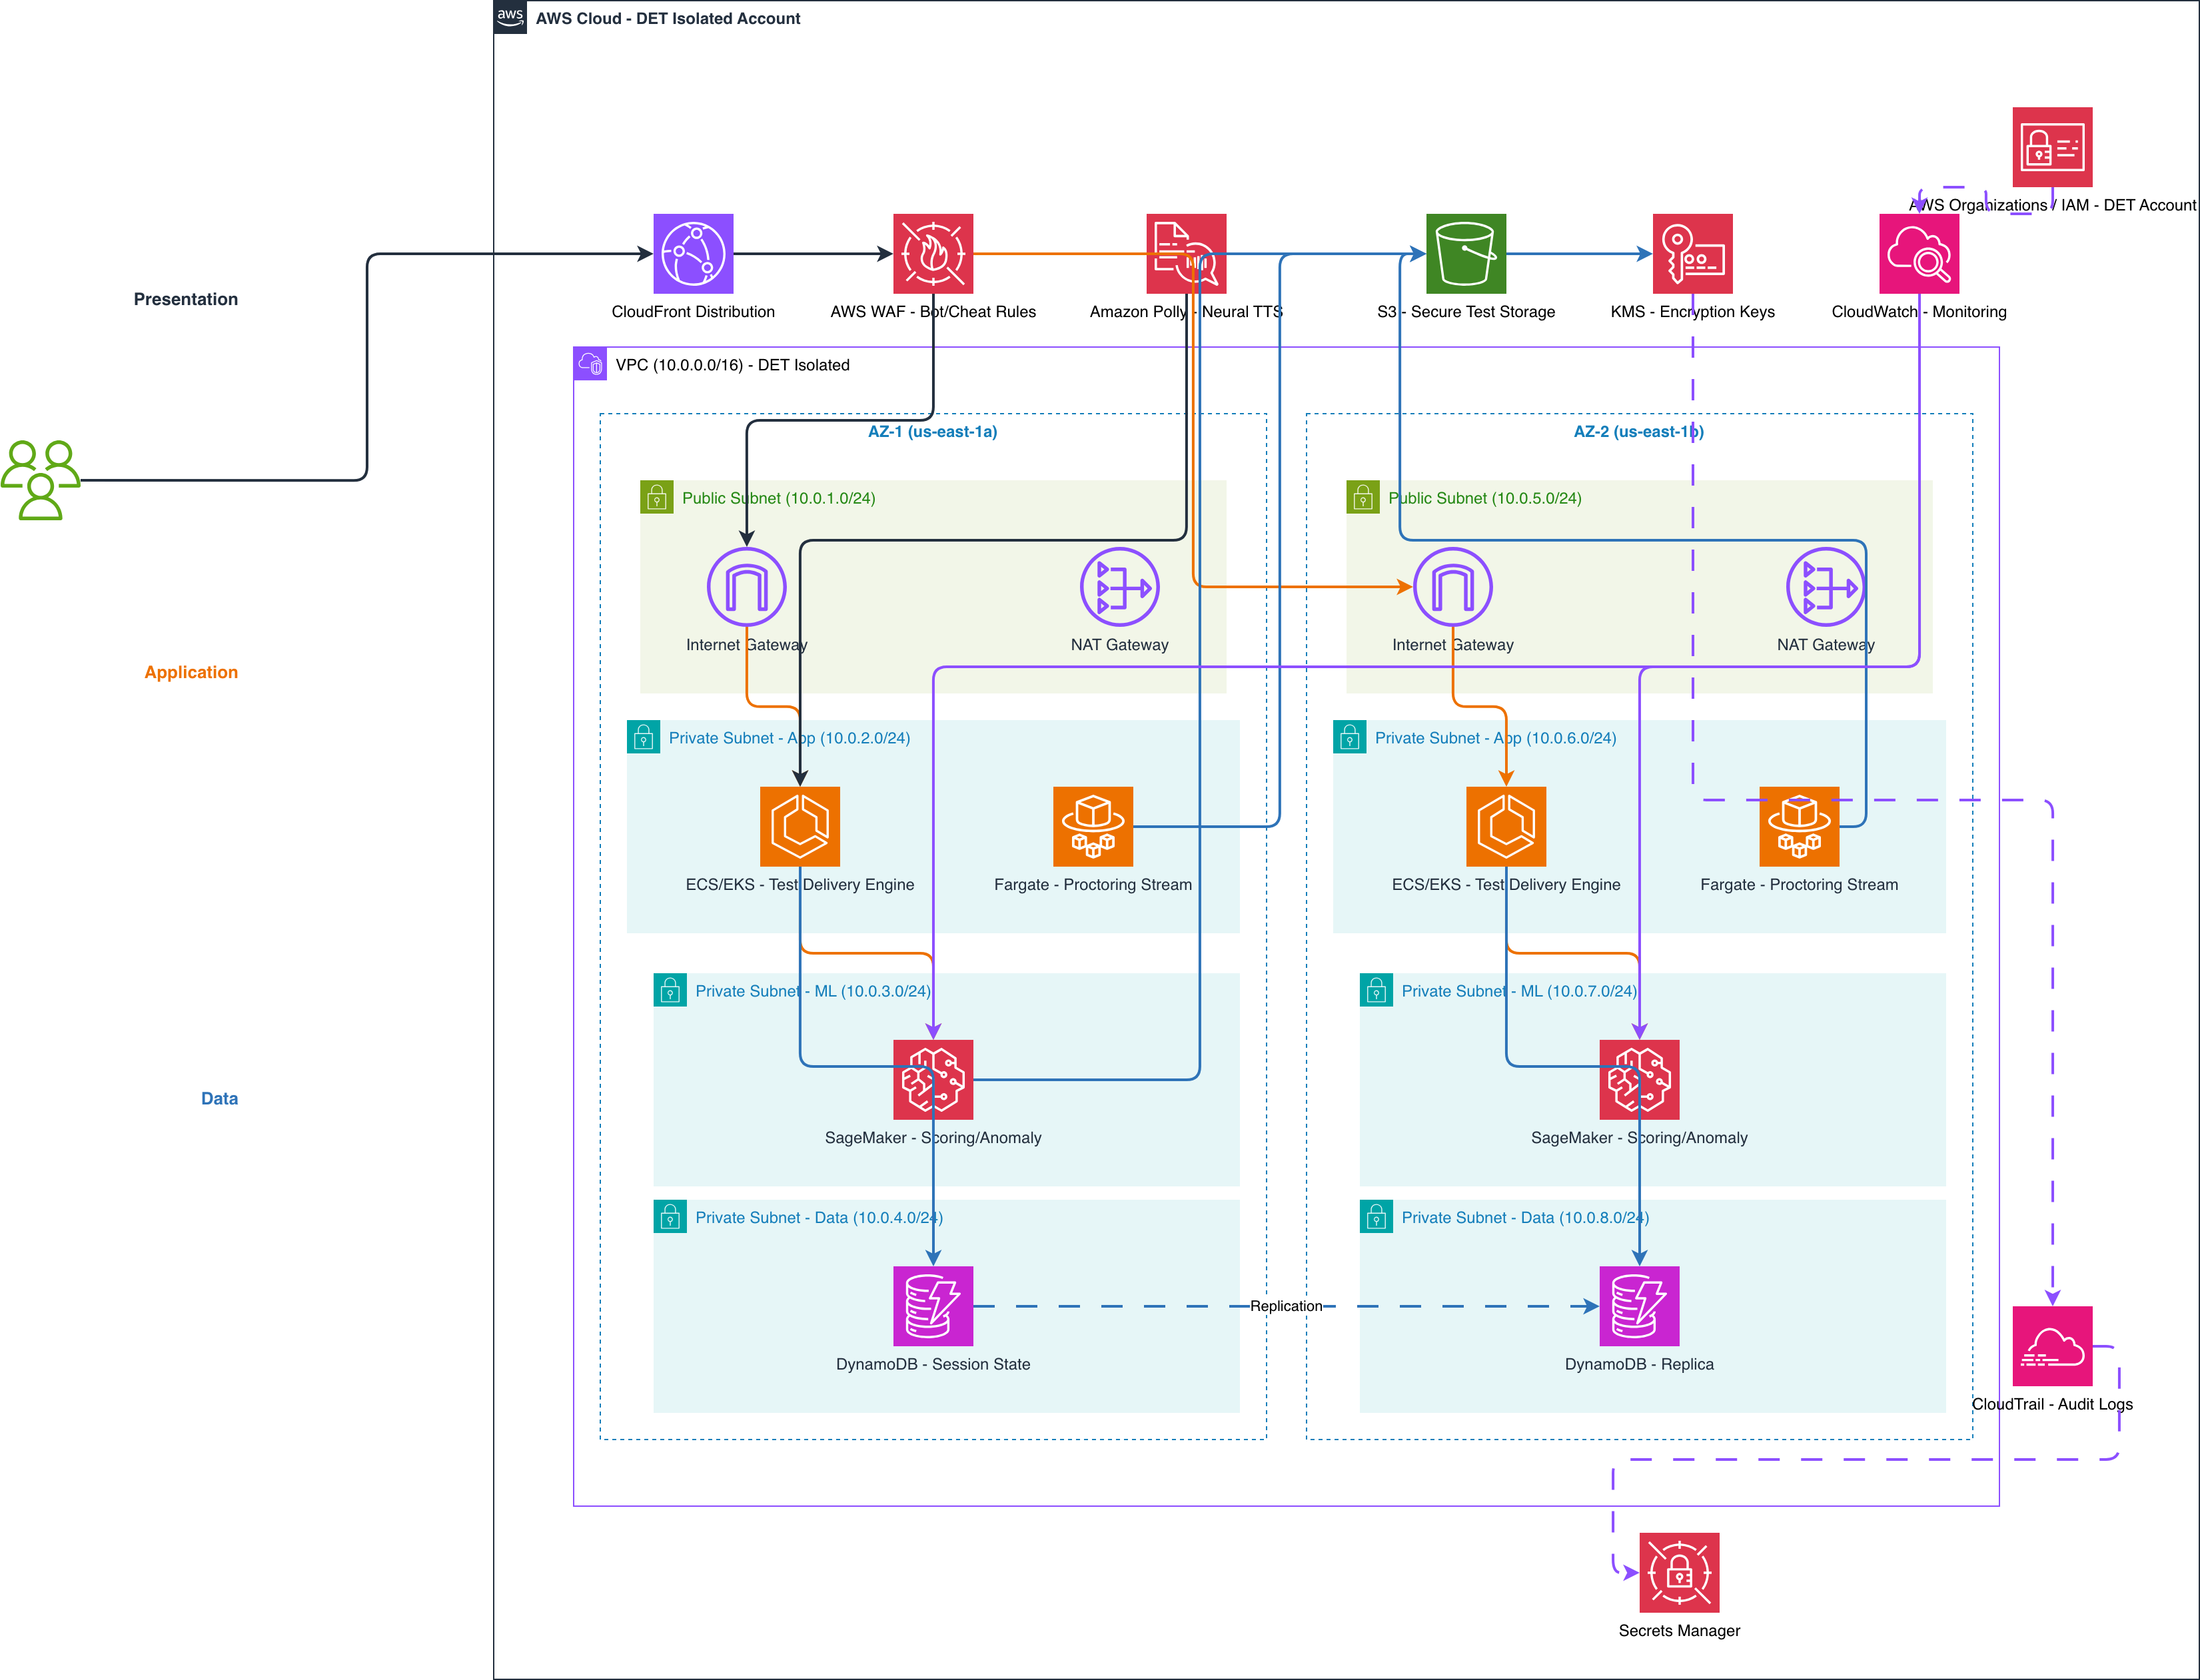Click the Private Subnet - App (10.0.6.0/24) label
This screenshot has height=1680, width=2200.
[1495, 738]
